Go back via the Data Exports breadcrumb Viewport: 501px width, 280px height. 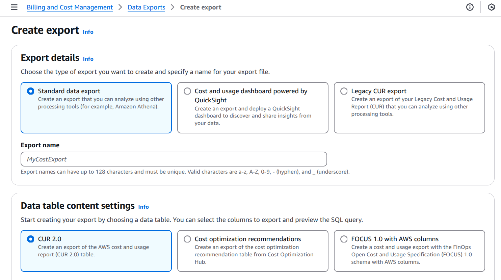tap(146, 7)
